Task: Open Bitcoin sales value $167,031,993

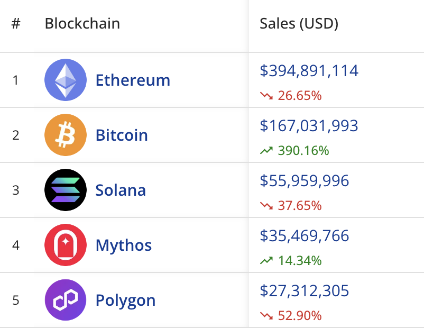Action: click(x=309, y=125)
